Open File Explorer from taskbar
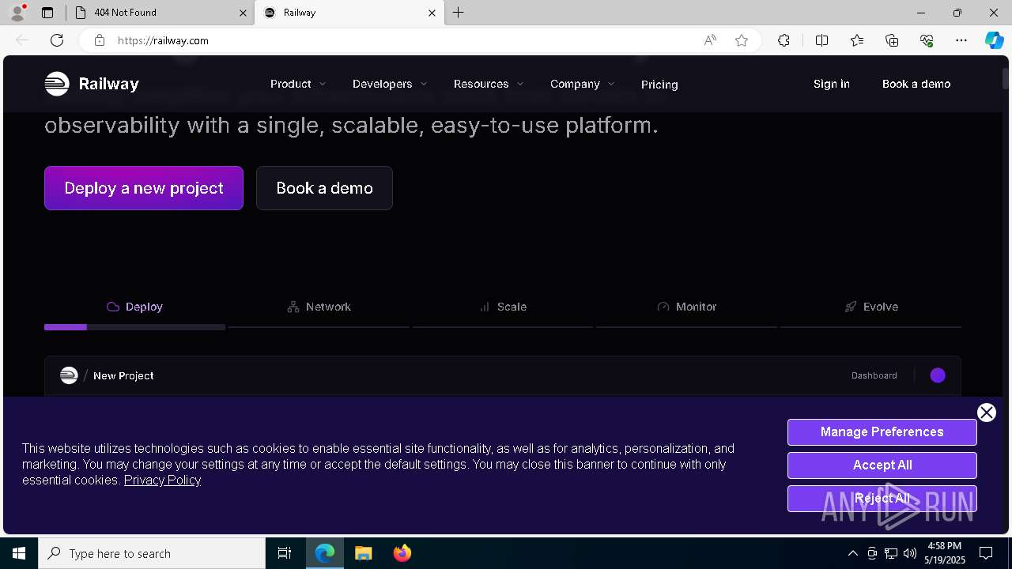Screen dimensions: 1012x569 (x=363, y=553)
